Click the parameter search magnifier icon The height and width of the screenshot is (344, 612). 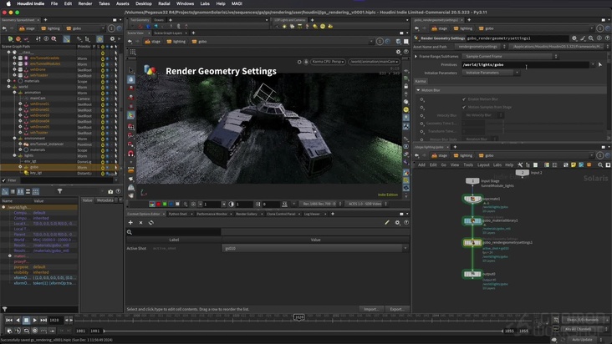(591, 38)
